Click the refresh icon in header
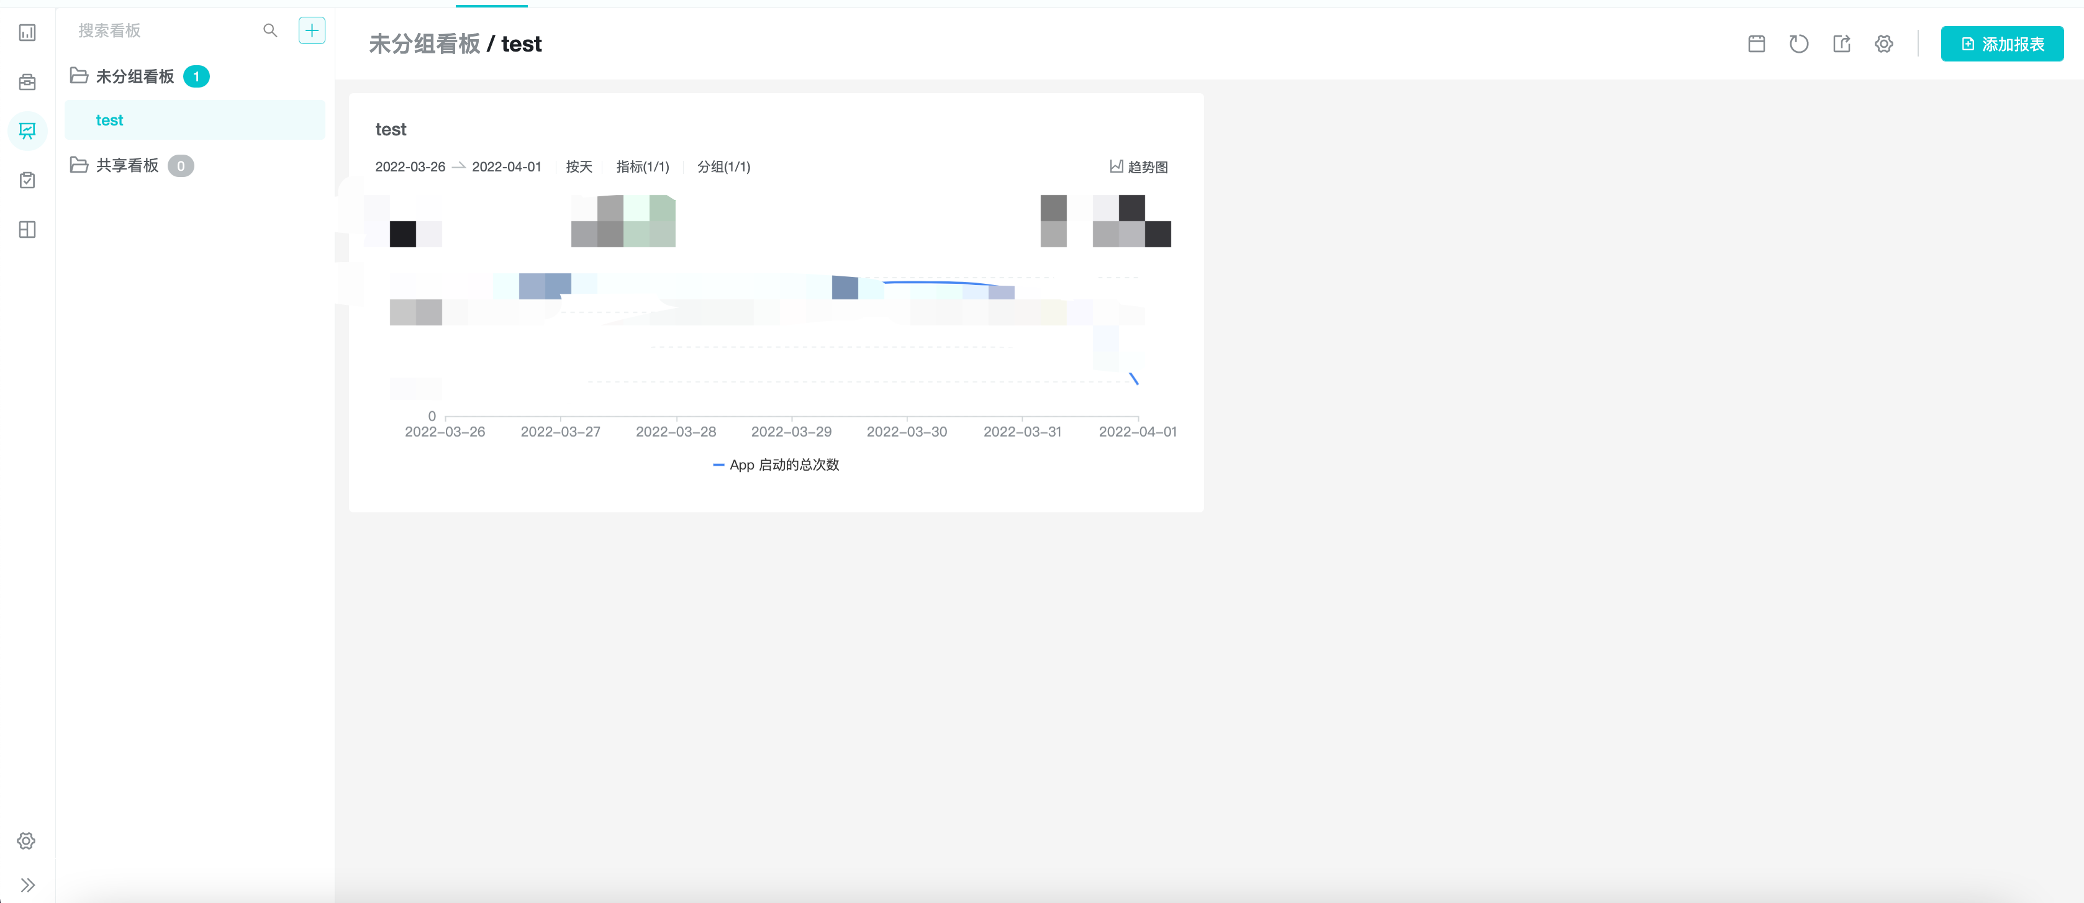 click(x=1798, y=43)
